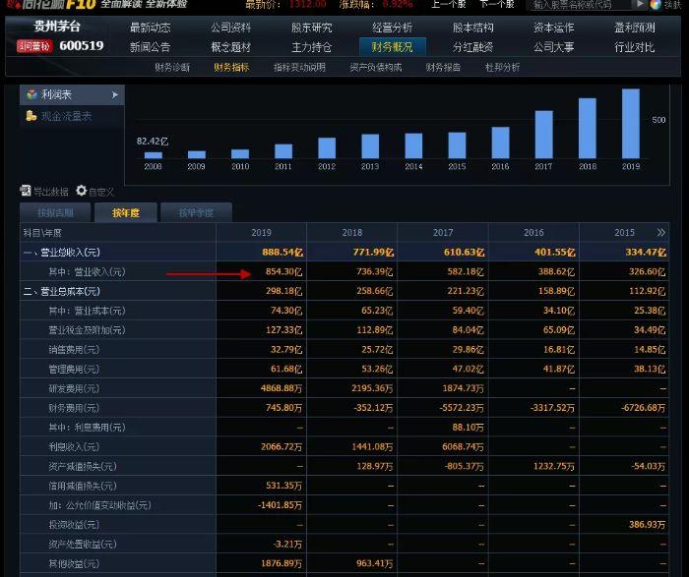Click the 2017 bar in chart
The width and height of the screenshot is (689, 577).
[543, 135]
